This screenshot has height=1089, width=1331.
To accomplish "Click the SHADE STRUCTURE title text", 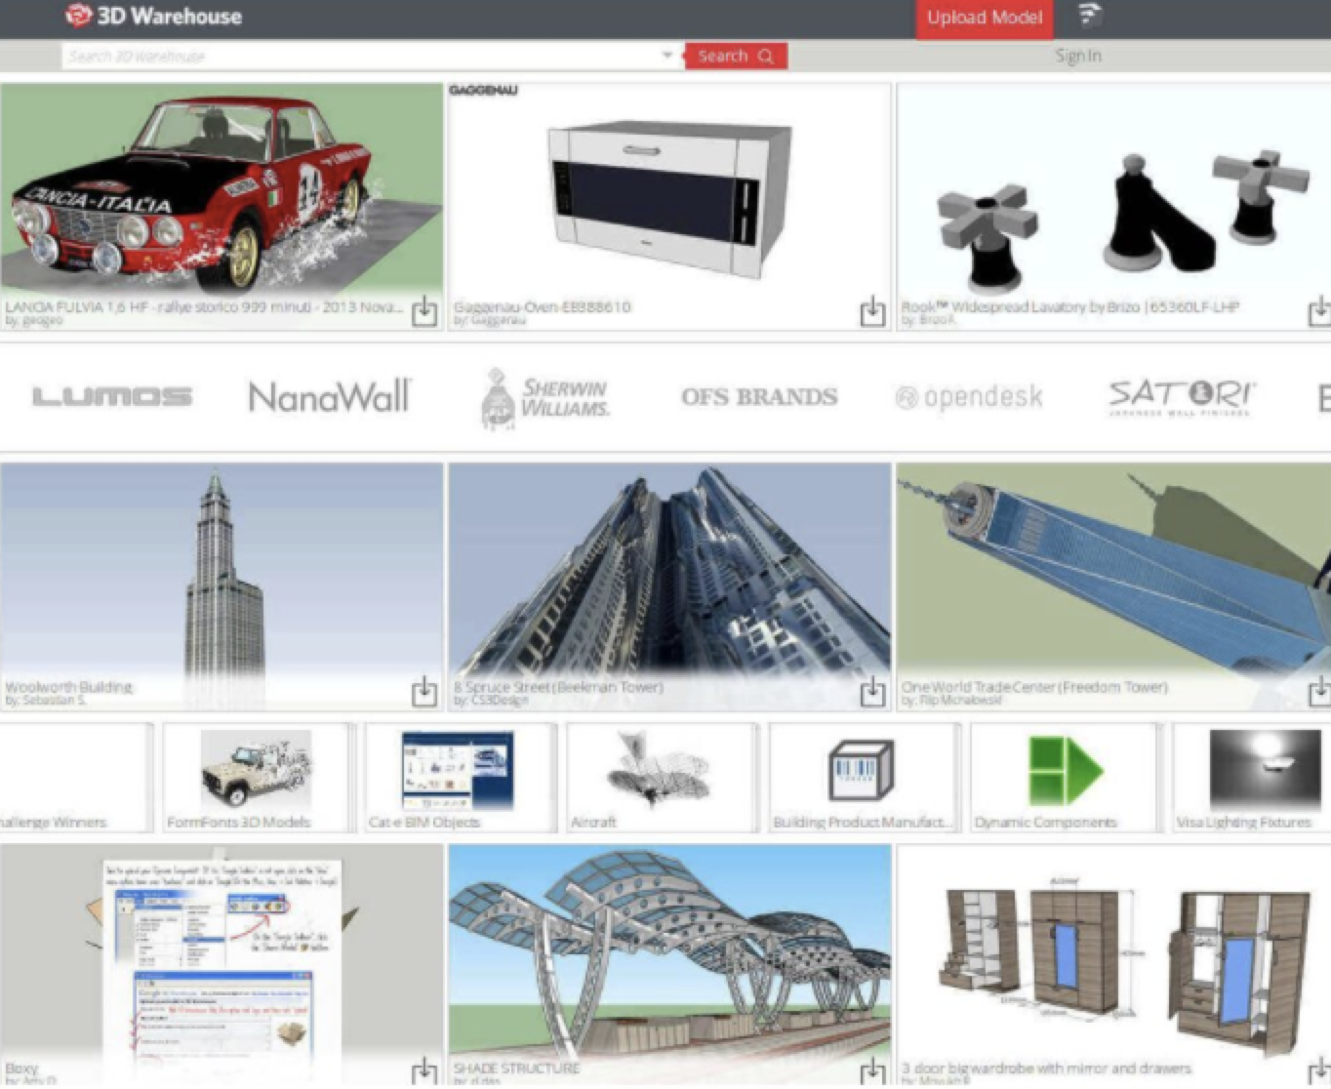I will click(516, 1069).
